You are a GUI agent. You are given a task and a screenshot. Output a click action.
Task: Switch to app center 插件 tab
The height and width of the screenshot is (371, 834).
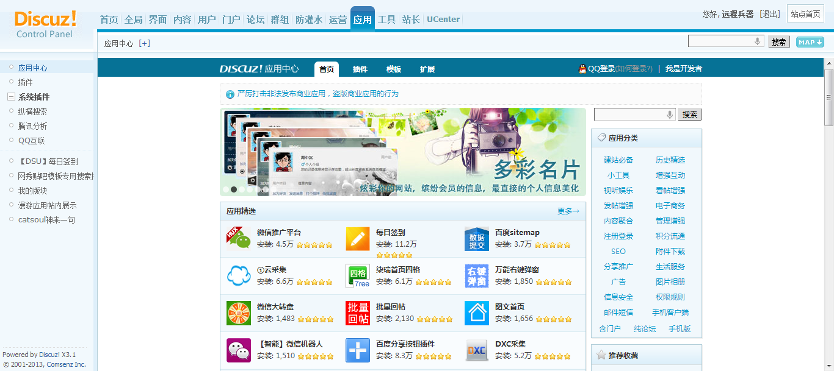(360, 69)
